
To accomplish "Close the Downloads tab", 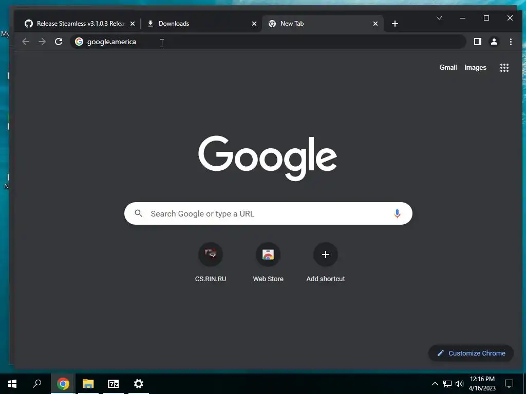I will click(x=254, y=24).
